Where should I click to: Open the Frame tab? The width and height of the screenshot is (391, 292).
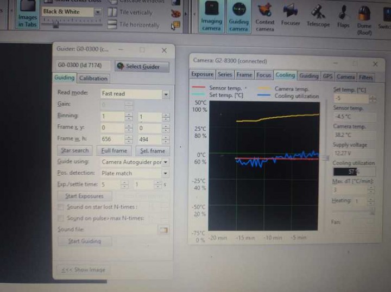coord(244,75)
